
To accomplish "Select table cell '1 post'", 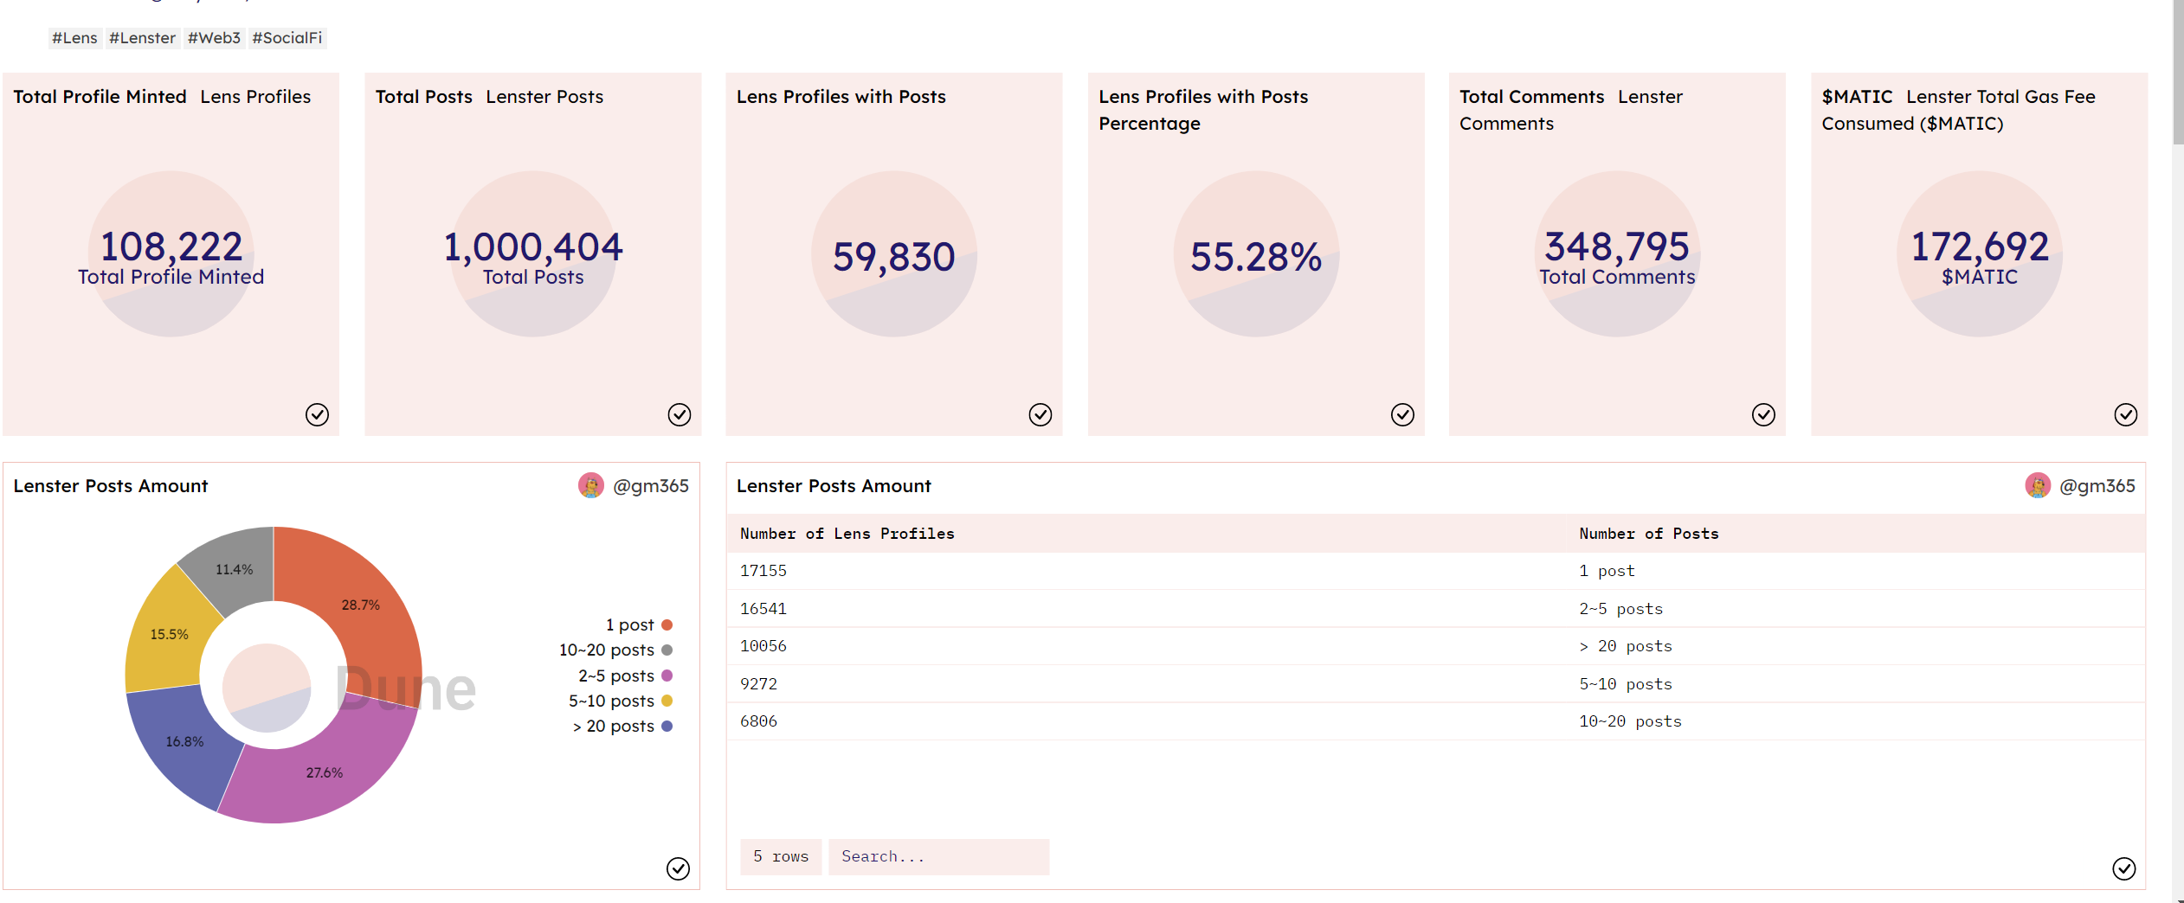I will point(1607,571).
